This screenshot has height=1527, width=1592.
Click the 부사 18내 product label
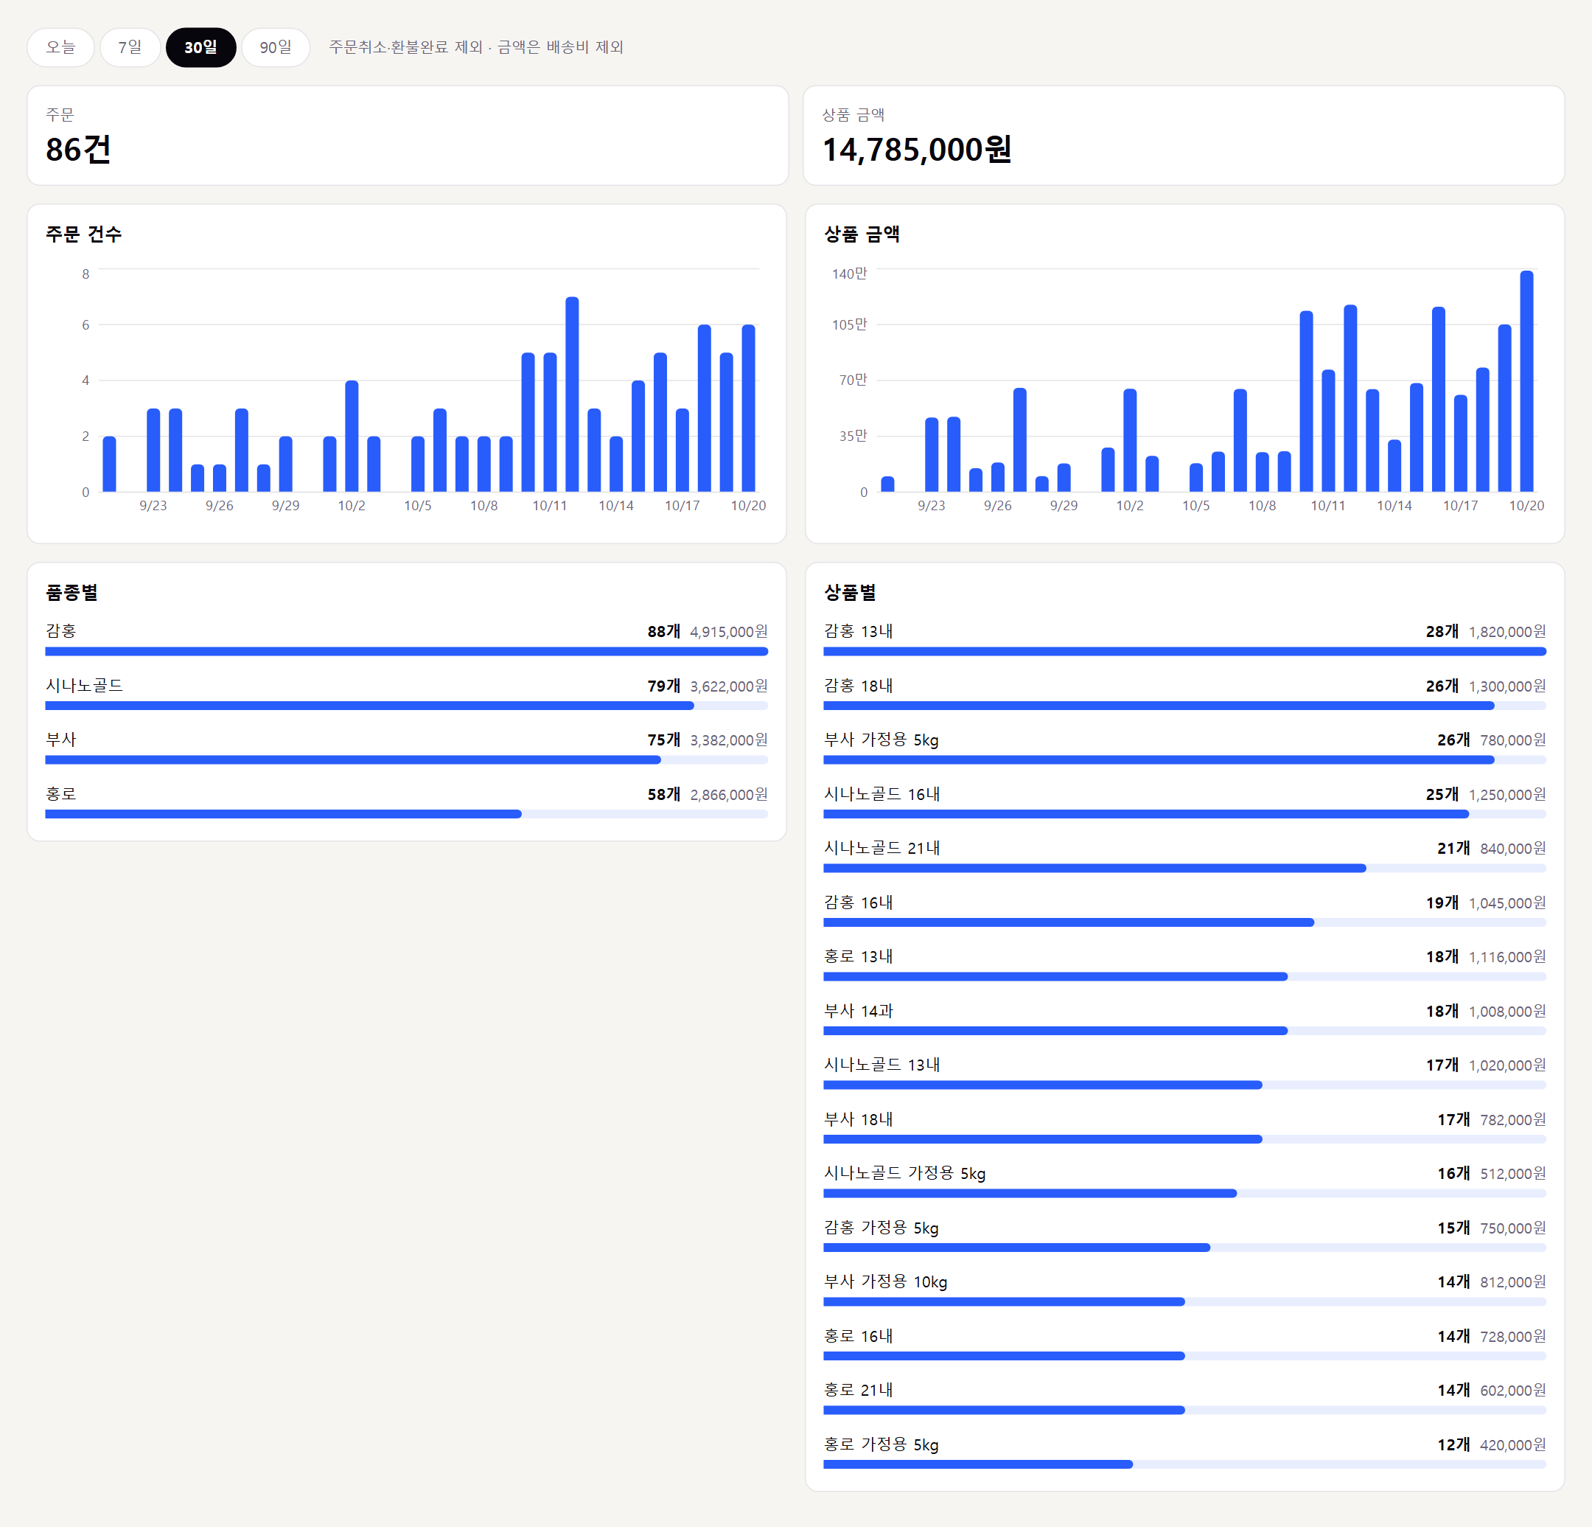coord(859,1119)
